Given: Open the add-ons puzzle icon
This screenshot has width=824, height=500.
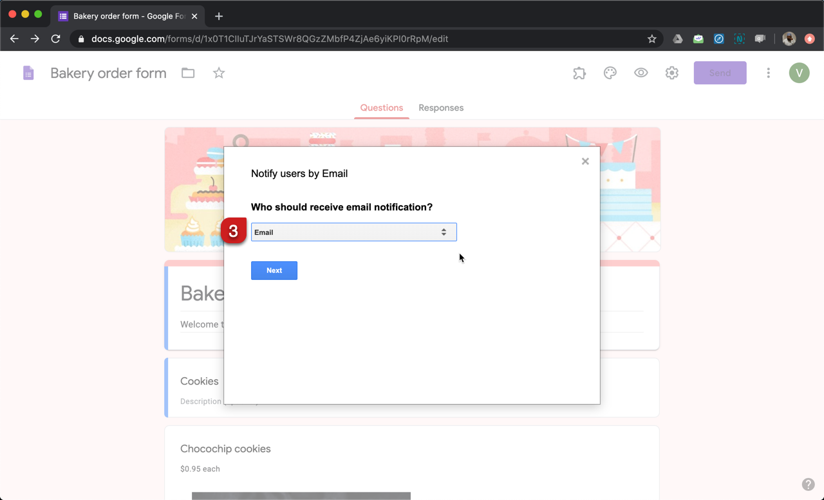Looking at the screenshot, I should tap(579, 73).
